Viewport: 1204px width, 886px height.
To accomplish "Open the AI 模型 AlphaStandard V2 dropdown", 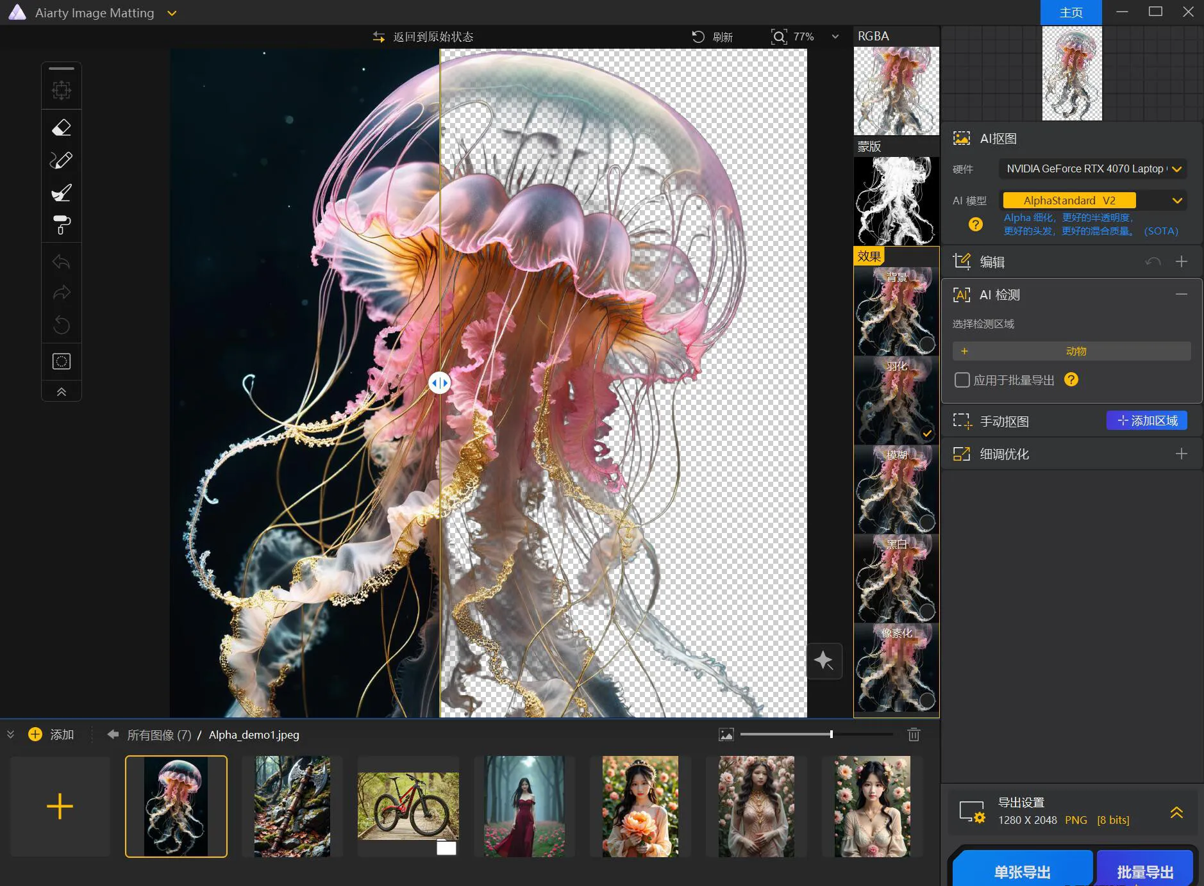I will click(x=1092, y=201).
